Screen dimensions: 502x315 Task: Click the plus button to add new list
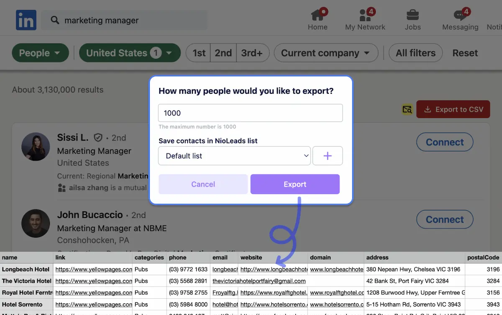(x=328, y=156)
